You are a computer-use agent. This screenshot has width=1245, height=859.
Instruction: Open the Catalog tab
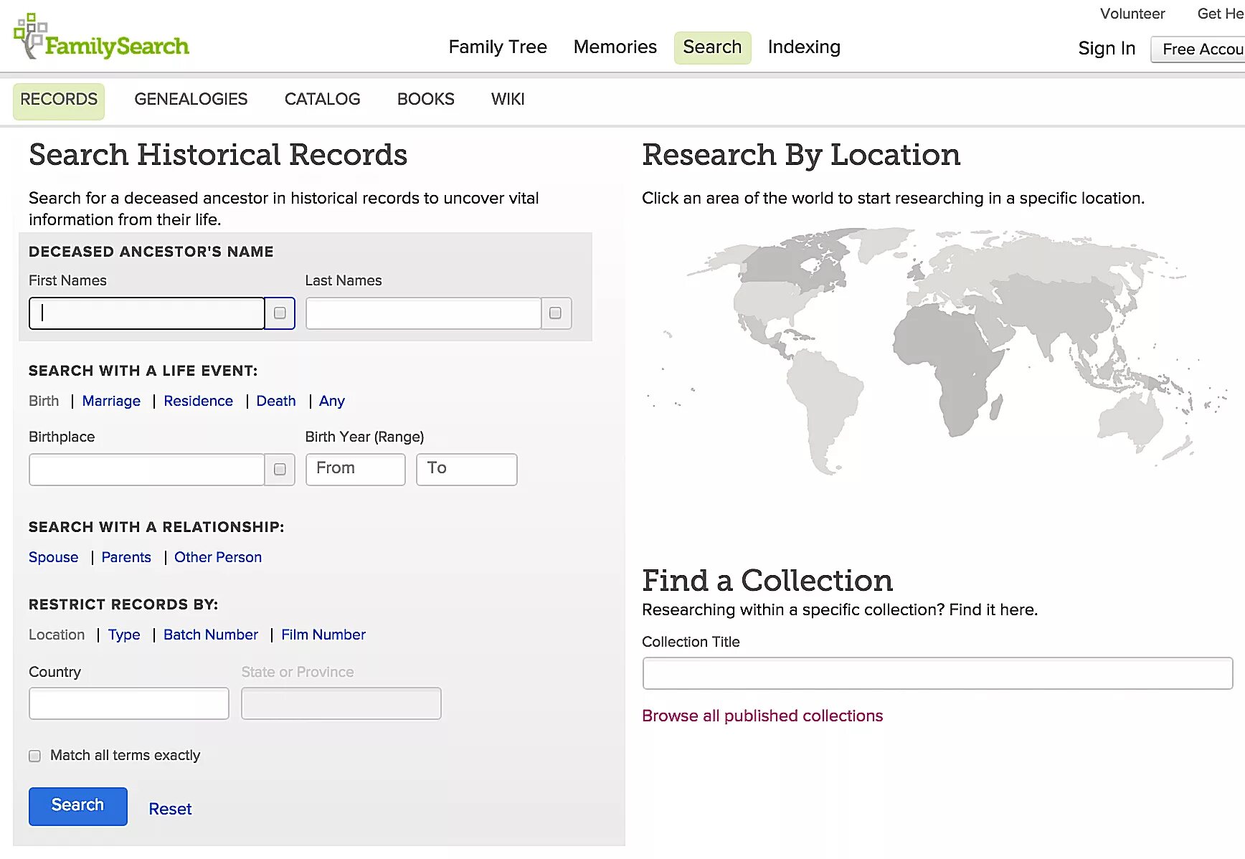tap(322, 99)
